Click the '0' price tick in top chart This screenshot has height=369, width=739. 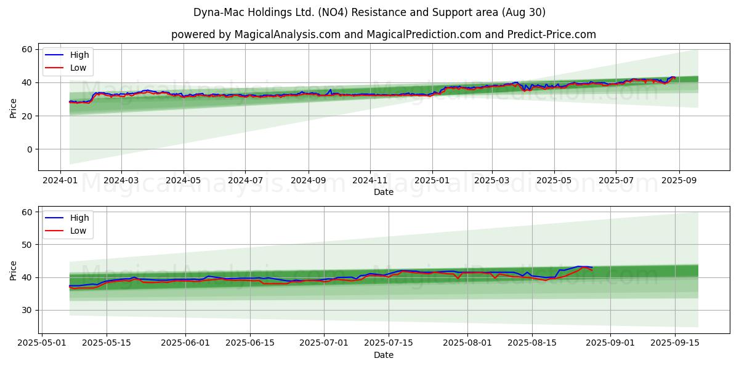(x=31, y=149)
